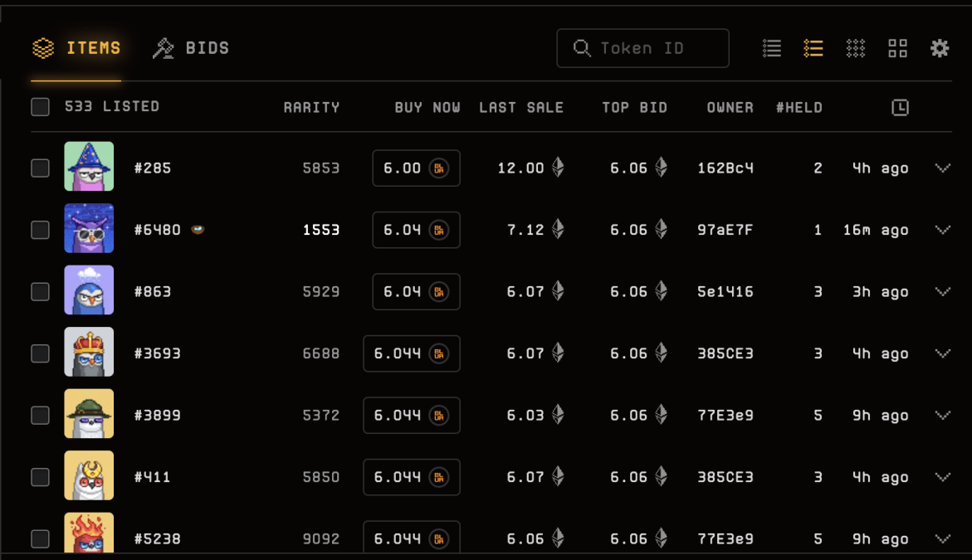972x560 pixels.
Task: Open owner 5e1416 profile
Action: tap(725, 292)
